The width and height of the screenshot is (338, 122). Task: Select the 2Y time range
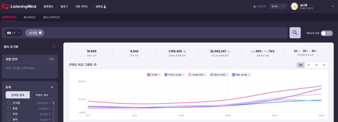coord(316,65)
